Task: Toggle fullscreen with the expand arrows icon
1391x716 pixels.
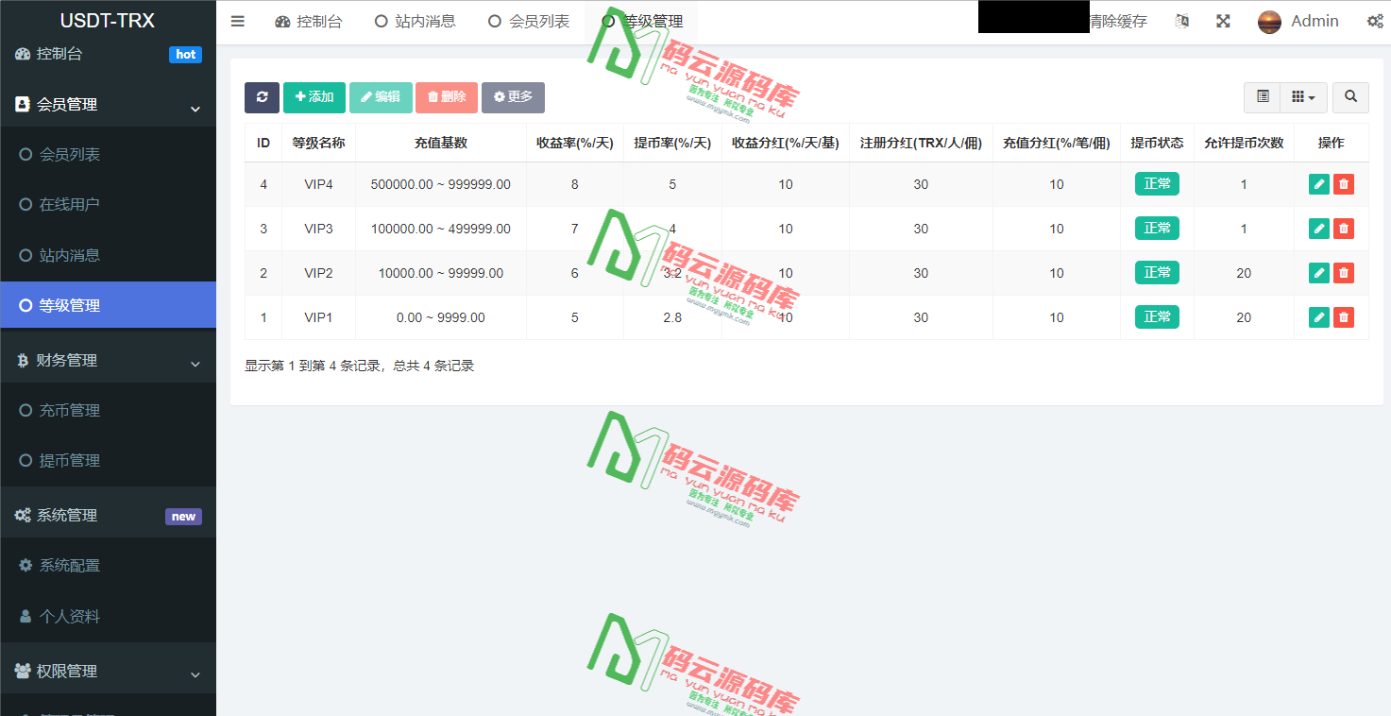Action: tap(1223, 20)
